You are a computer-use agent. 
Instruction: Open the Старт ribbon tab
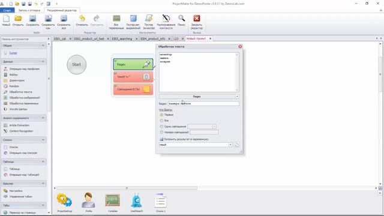tap(7, 10)
